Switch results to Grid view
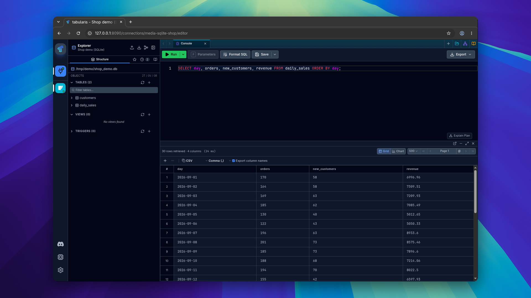 coord(384,151)
